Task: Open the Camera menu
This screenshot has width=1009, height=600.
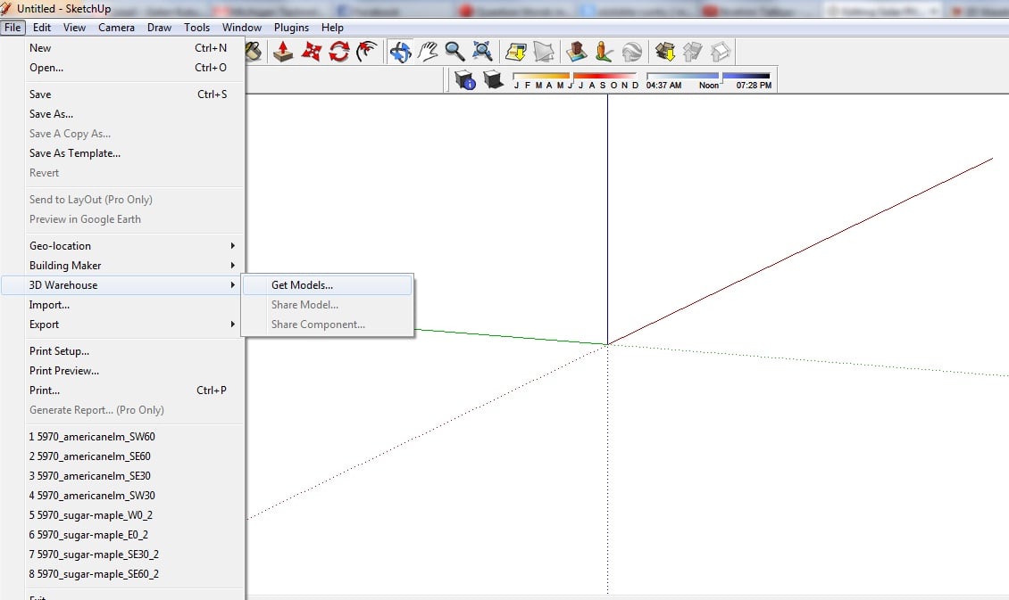Action: click(x=116, y=28)
